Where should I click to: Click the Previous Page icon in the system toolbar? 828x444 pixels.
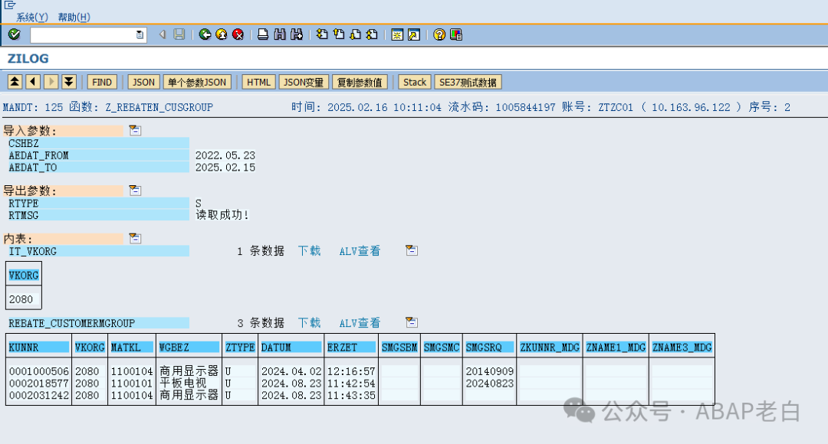339,34
